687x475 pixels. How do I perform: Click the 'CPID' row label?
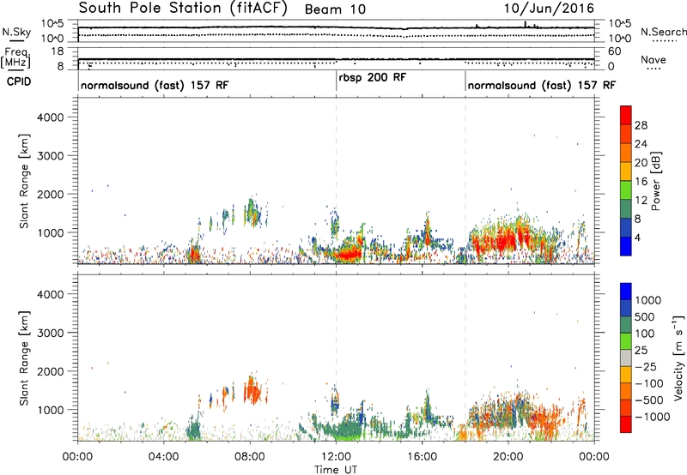(18, 81)
